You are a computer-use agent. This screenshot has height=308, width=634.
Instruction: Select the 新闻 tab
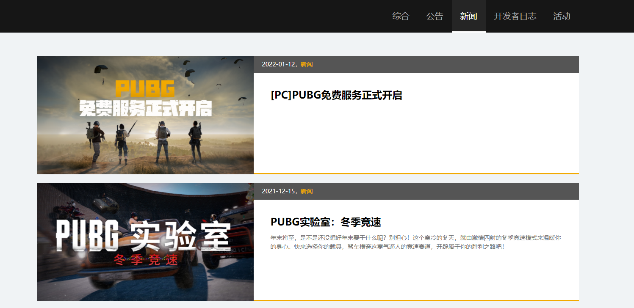[468, 16]
